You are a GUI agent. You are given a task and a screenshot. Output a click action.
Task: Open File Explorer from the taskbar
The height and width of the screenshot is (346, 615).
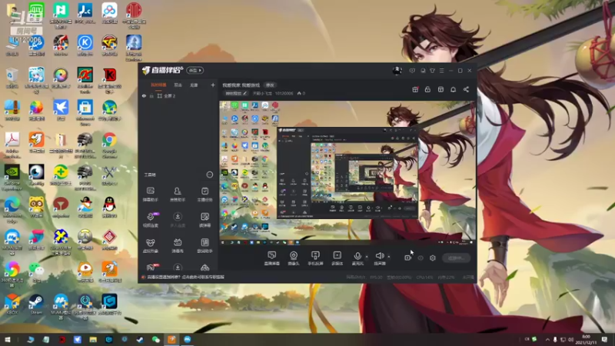[93, 339]
